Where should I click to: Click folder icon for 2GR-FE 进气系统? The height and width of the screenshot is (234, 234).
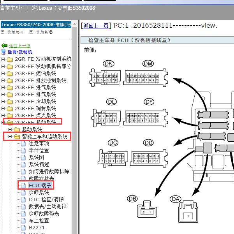pos(10,88)
